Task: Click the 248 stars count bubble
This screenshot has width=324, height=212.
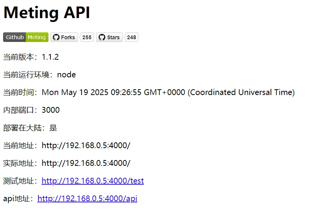Action: (x=132, y=37)
